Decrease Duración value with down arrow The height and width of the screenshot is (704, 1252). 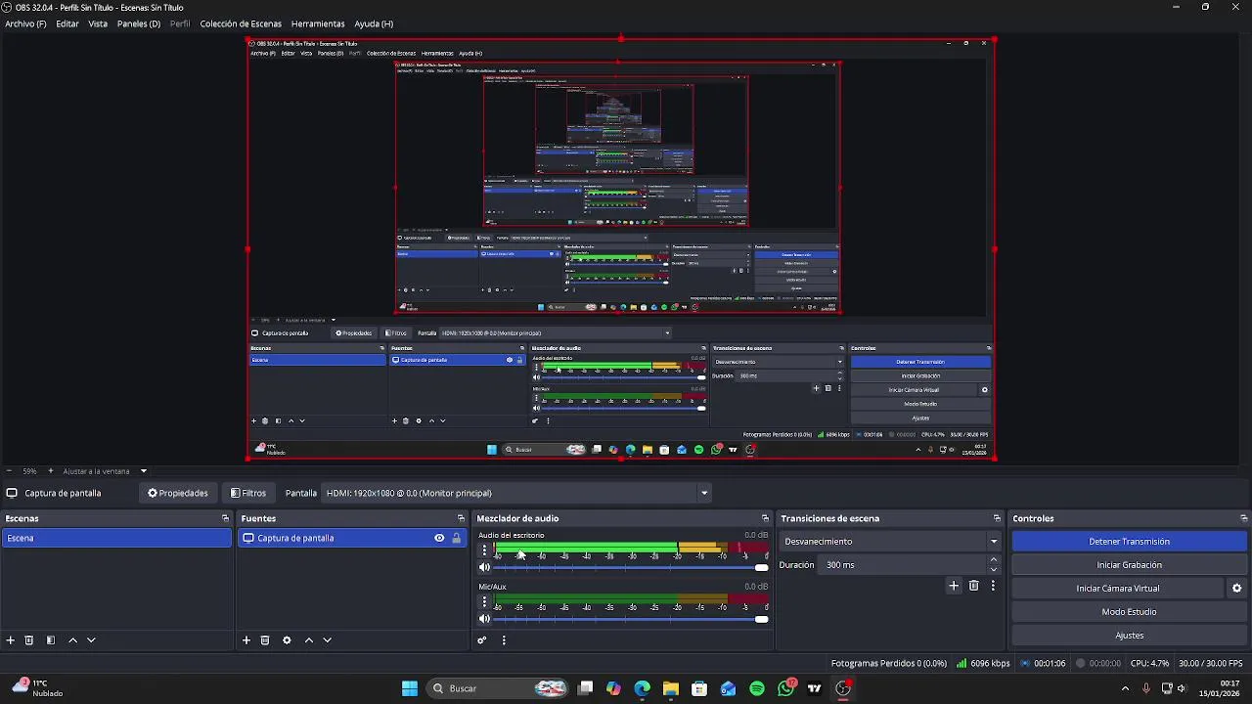(994, 569)
